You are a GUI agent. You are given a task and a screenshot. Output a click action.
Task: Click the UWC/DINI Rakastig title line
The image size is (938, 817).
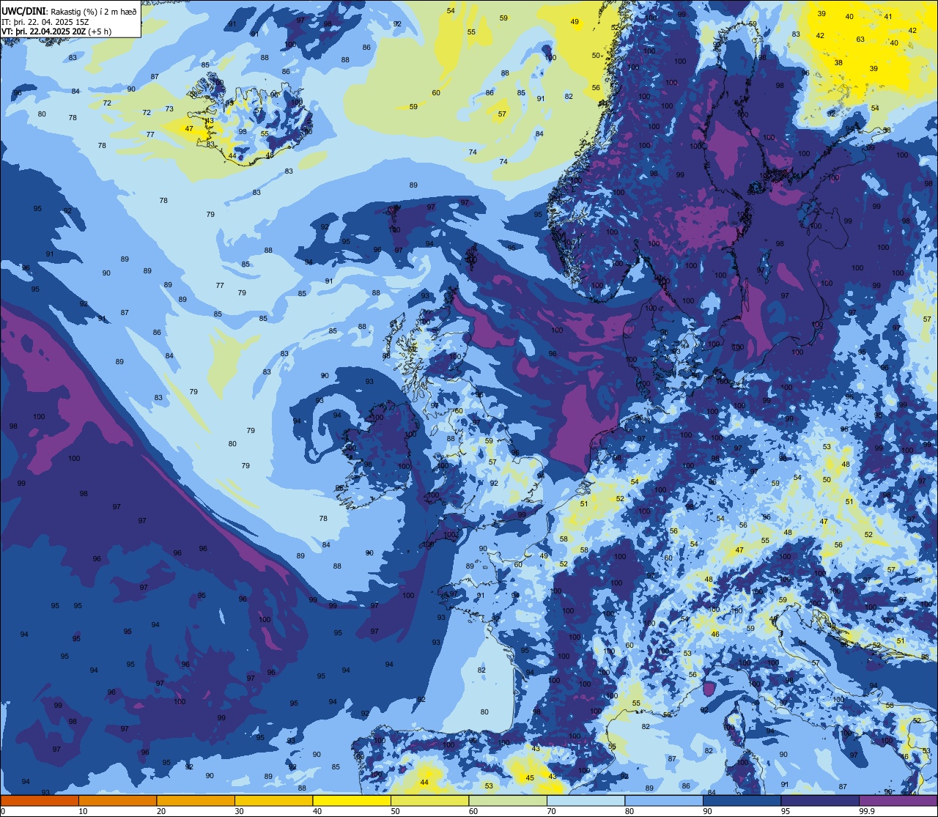(x=69, y=11)
